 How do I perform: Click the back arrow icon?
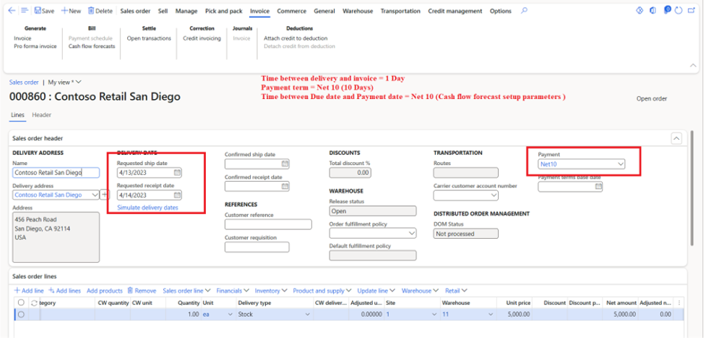[x=12, y=11]
